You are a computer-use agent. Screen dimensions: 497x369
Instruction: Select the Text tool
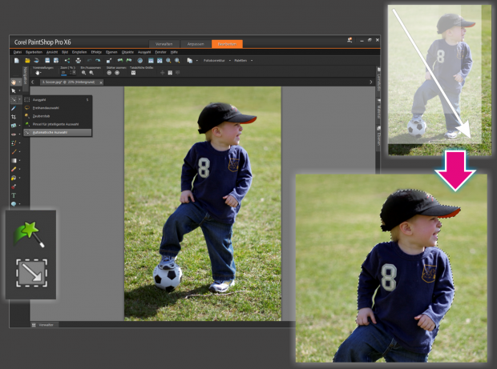[x=14, y=195]
